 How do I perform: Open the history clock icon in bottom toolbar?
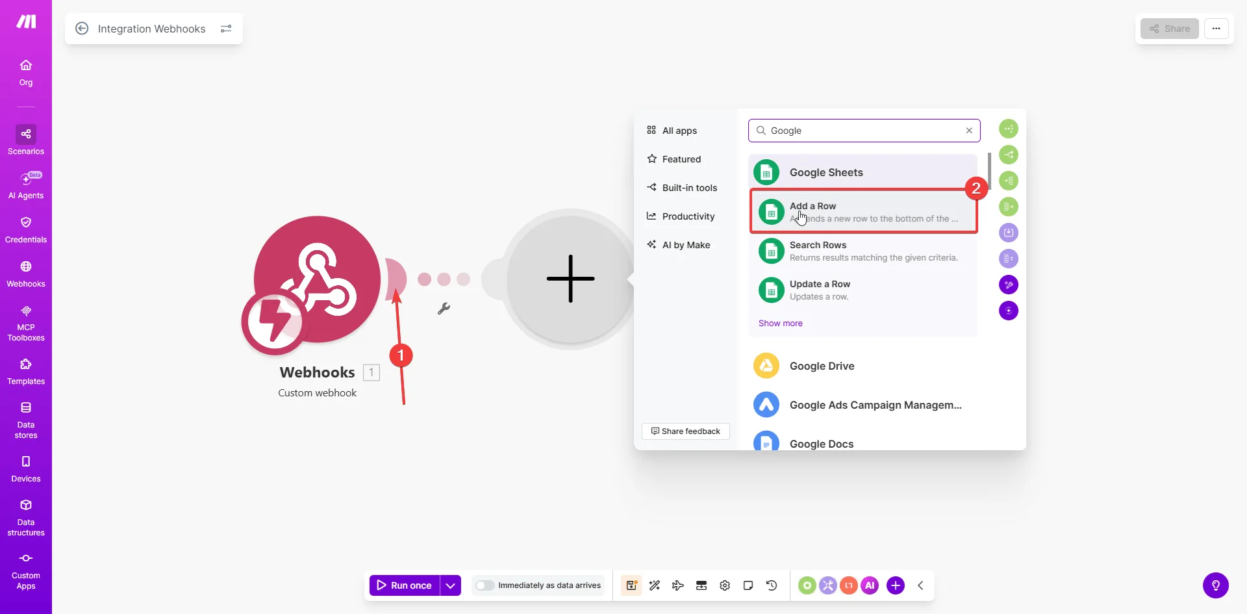coord(772,585)
